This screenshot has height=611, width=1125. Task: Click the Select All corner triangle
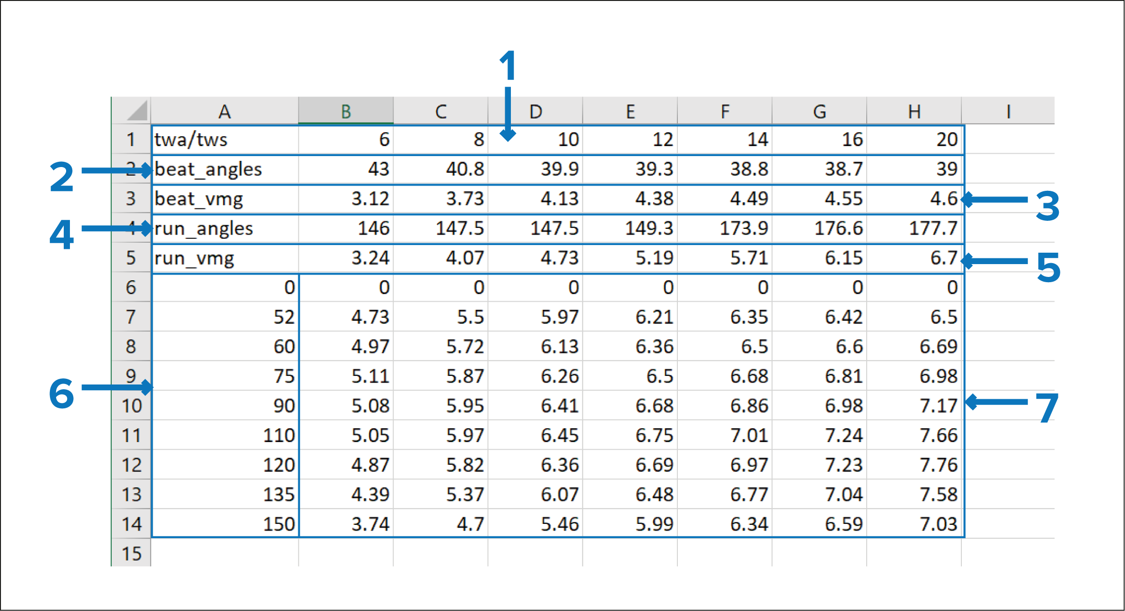click(x=137, y=111)
